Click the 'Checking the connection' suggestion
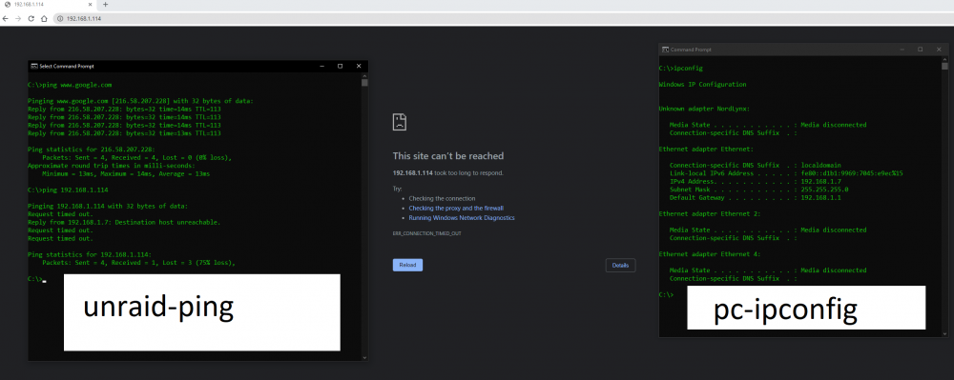954x380 pixels. [442, 198]
